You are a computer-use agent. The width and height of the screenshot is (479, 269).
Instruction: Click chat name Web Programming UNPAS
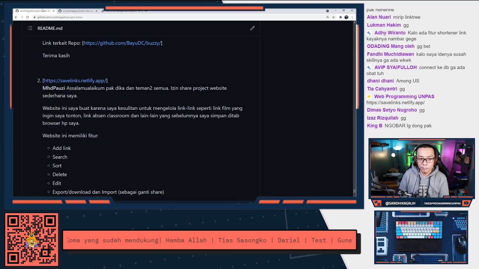(404, 96)
